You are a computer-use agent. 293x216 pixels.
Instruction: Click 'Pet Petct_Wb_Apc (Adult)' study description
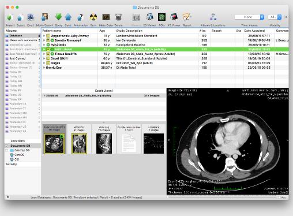[134, 63]
